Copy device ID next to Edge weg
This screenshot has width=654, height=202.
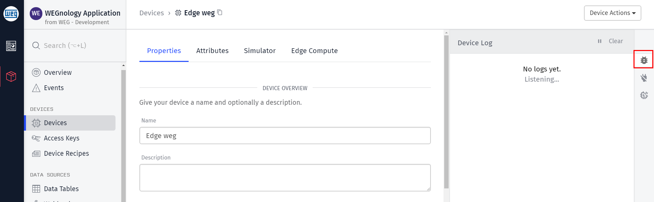click(220, 13)
